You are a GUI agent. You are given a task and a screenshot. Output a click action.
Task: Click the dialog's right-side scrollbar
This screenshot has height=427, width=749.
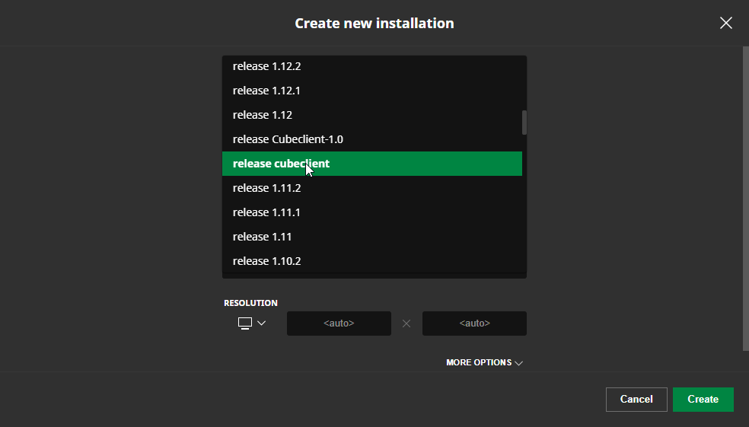pyautogui.click(x=746, y=199)
